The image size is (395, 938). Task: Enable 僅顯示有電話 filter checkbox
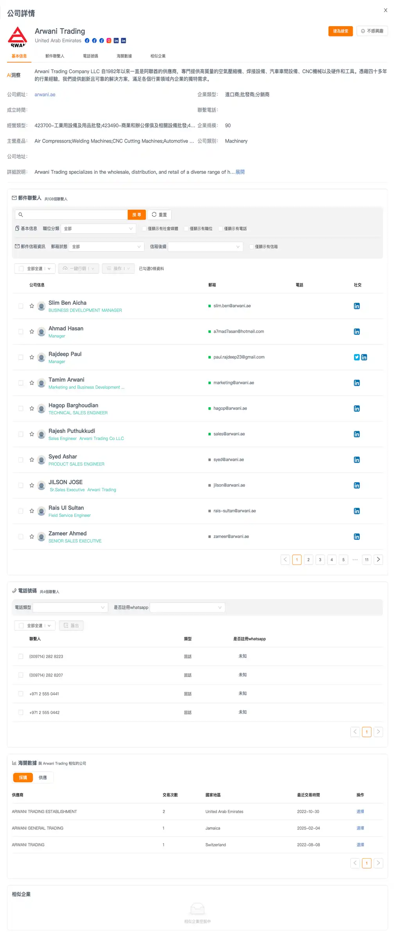click(220, 229)
